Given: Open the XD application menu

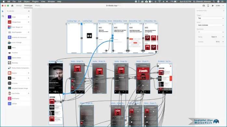Looking at the screenshot, I should coord(8,1).
